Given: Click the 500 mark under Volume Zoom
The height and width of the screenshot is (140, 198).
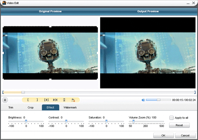Looking at the screenshot, I should click(x=162, y=126).
